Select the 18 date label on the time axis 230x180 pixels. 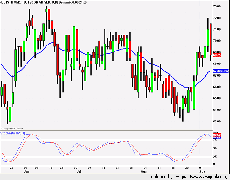point(173,168)
